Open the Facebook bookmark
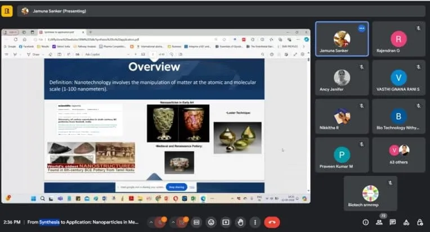 tap(26, 47)
